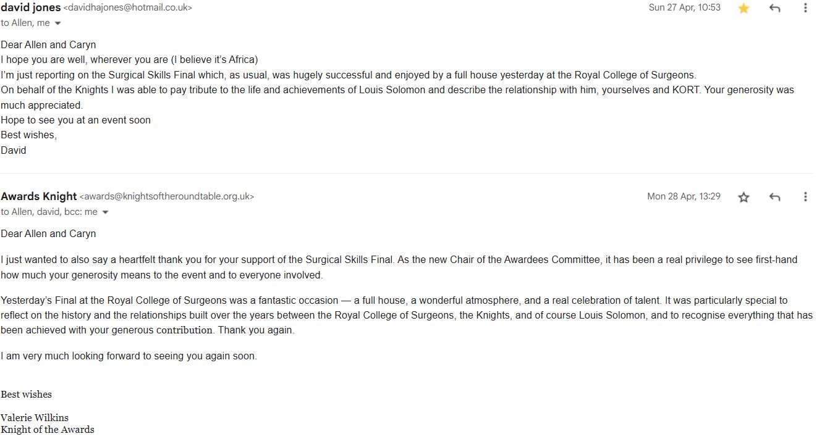This screenshot has height=439, width=817.
Task: Click 'to Allen, me' recipients line
Action: [25, 23]
